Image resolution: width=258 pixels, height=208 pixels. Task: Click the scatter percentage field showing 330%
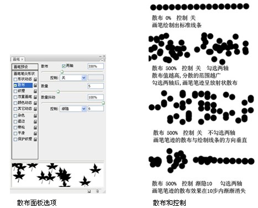96,66
